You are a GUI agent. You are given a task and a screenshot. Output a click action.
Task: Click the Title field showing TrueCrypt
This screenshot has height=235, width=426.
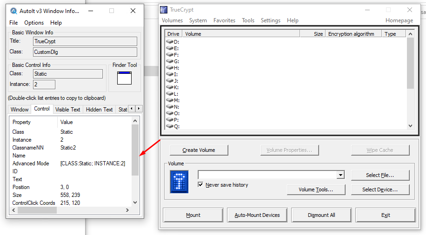coord(85,41)
